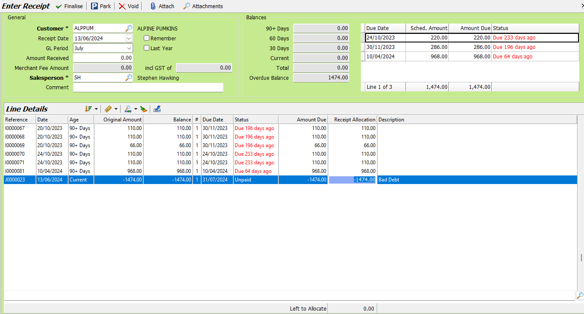
Task: Open the ruler icon dropdown arrow
Action: (x=116, y=109)
